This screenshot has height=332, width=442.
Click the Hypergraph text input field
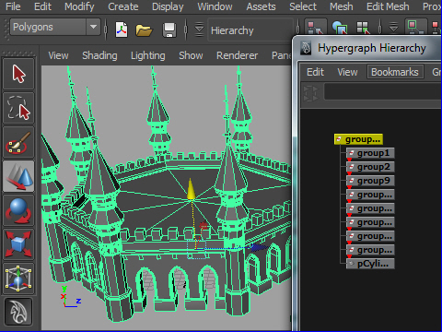(383, 92)
